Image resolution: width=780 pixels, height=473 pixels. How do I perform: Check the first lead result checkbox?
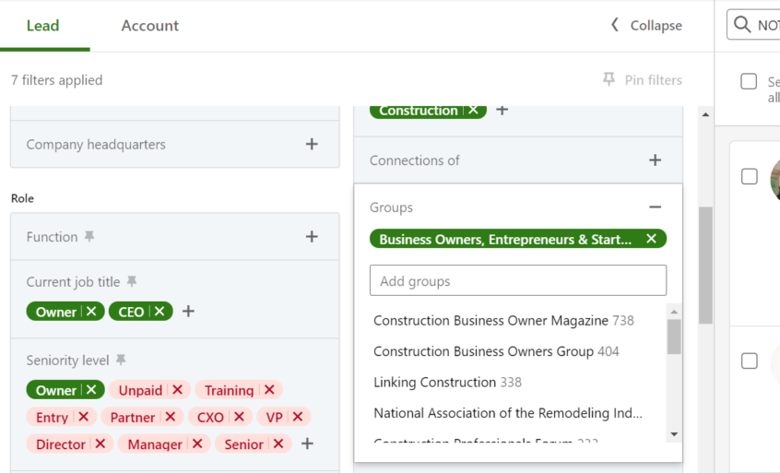[750, 176]
